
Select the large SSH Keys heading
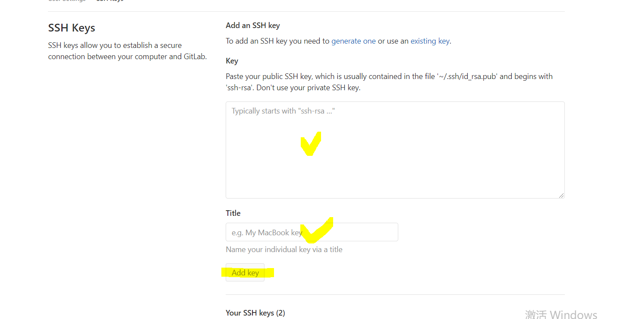tap(72, 28)
